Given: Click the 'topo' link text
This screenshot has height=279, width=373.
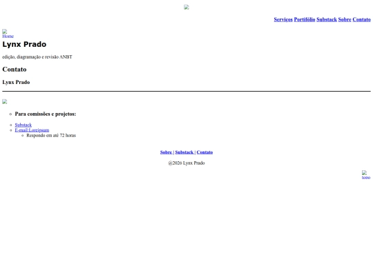Looking at the screenshot, I should pyautogui.click(x=366, y=178).
